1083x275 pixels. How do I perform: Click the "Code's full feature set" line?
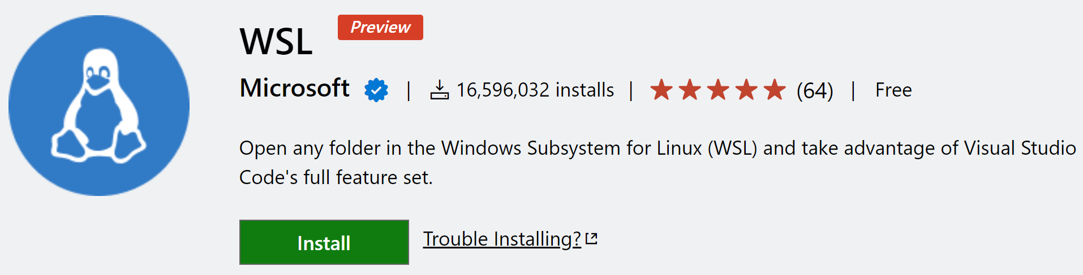pyautogui.click(x=336, y=177)
